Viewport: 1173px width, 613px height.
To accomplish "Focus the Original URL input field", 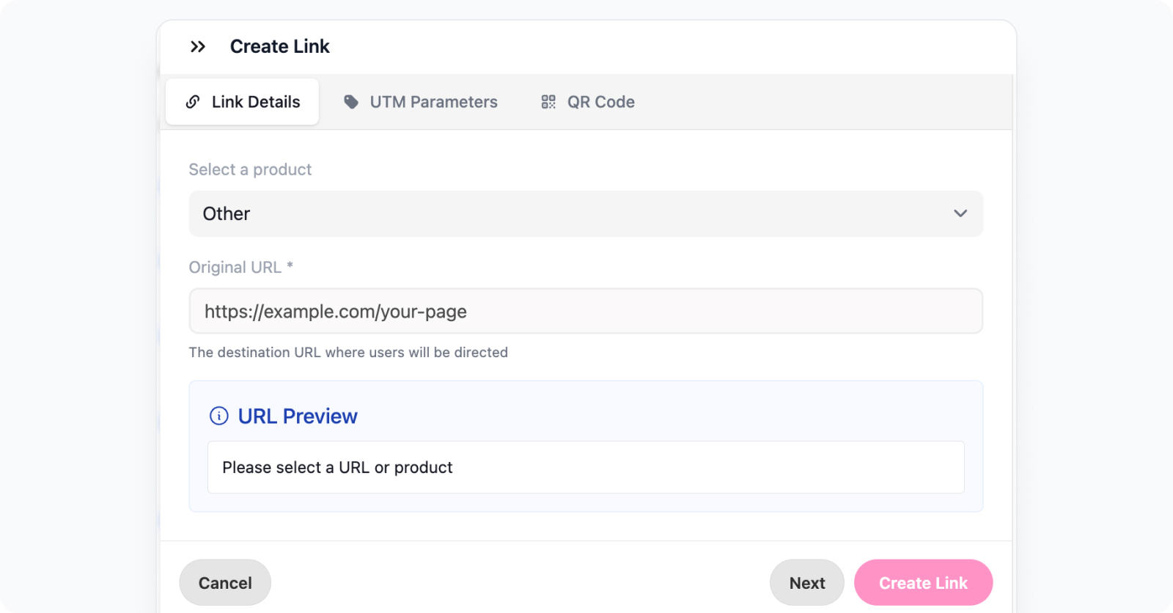I will pos(586,311).
